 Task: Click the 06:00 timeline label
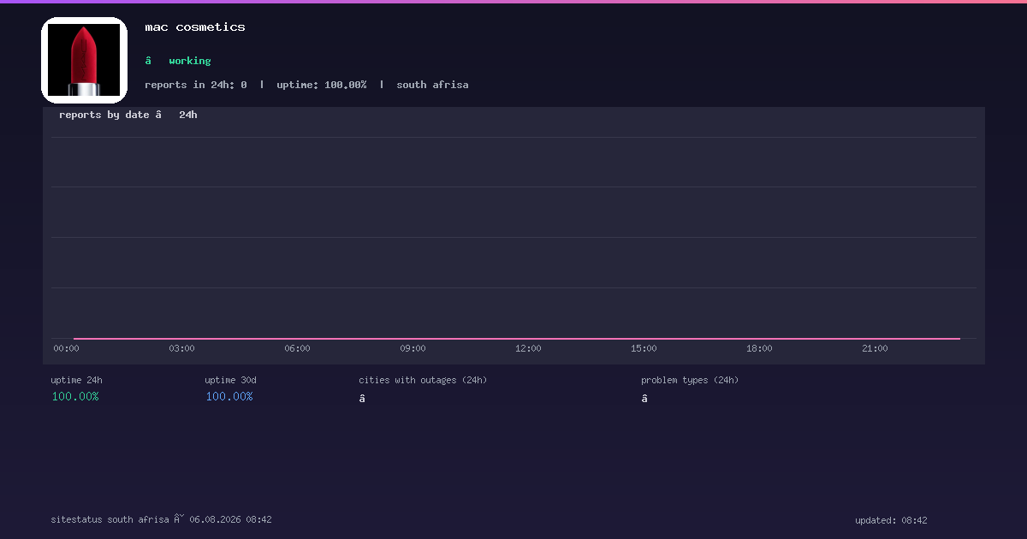[297, 348]
